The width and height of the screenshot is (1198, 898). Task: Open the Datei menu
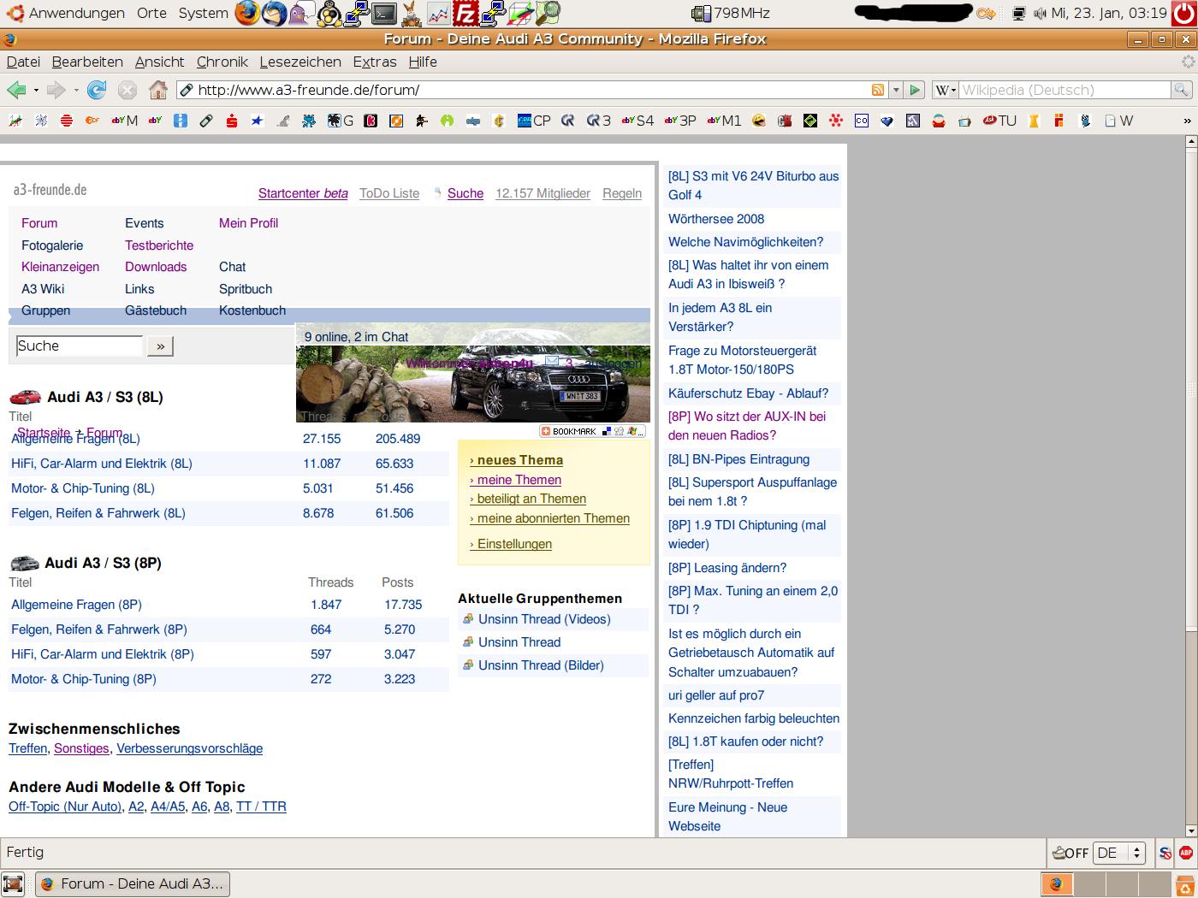pos(23,62)
